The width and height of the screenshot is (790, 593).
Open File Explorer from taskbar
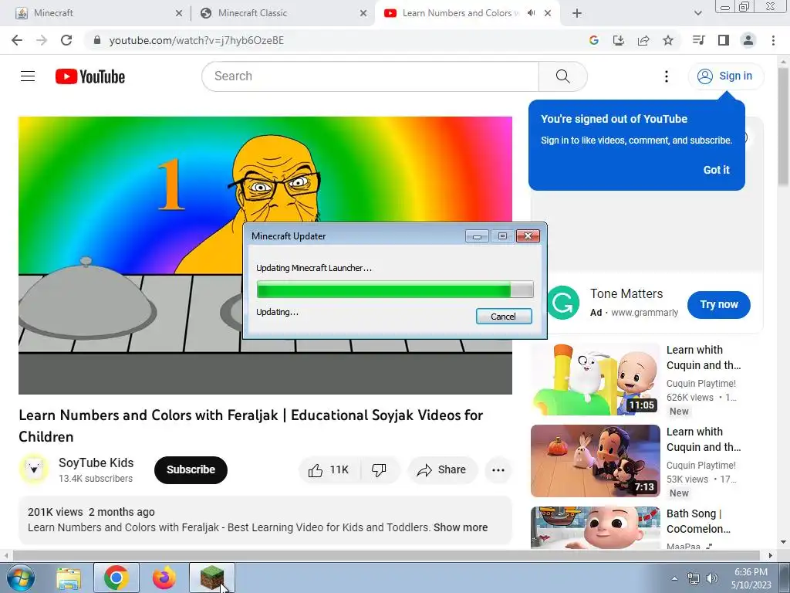coord(69,578)
